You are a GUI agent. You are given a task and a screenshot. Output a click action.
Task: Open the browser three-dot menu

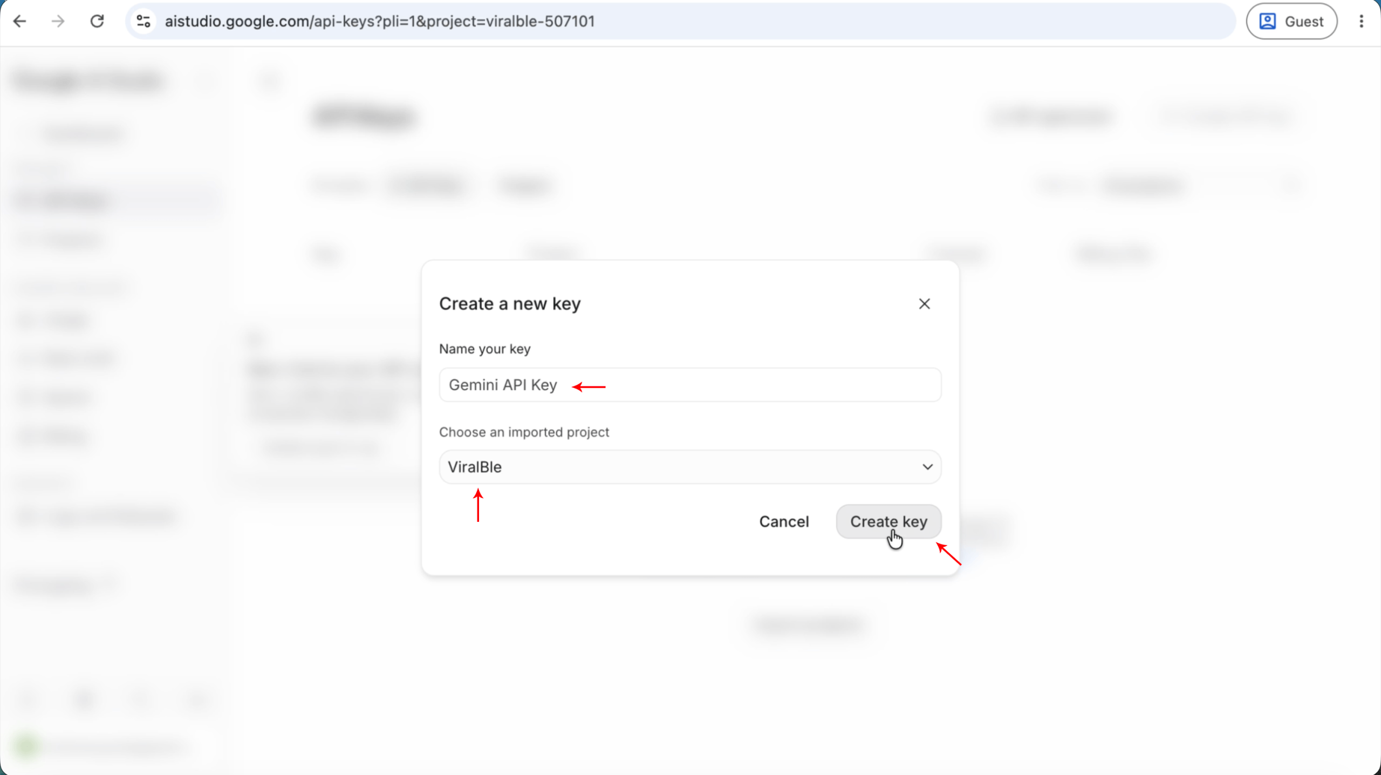(1361, 22)
